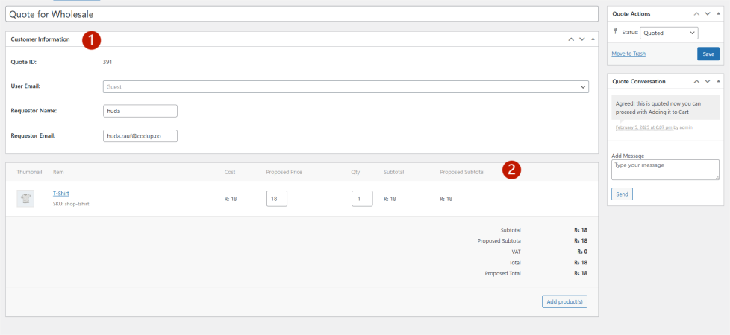The width and height of the screenshot is (730, 335).
Task: Collapse the Quote Conversation panel
Action: 718,81
